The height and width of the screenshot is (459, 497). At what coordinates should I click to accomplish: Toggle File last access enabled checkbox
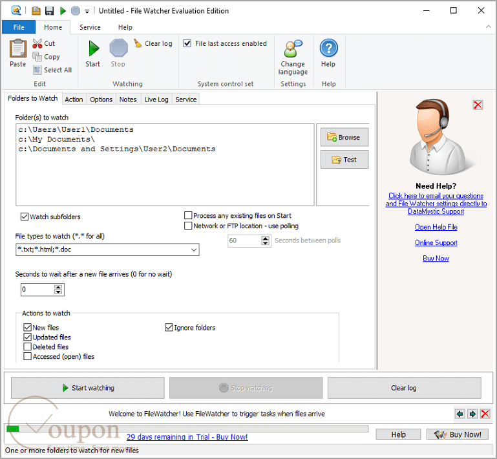tap(187, 43)
